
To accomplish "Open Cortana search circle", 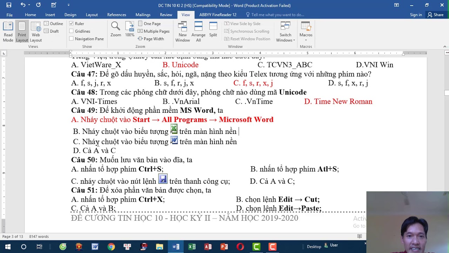I will [24, 247].
